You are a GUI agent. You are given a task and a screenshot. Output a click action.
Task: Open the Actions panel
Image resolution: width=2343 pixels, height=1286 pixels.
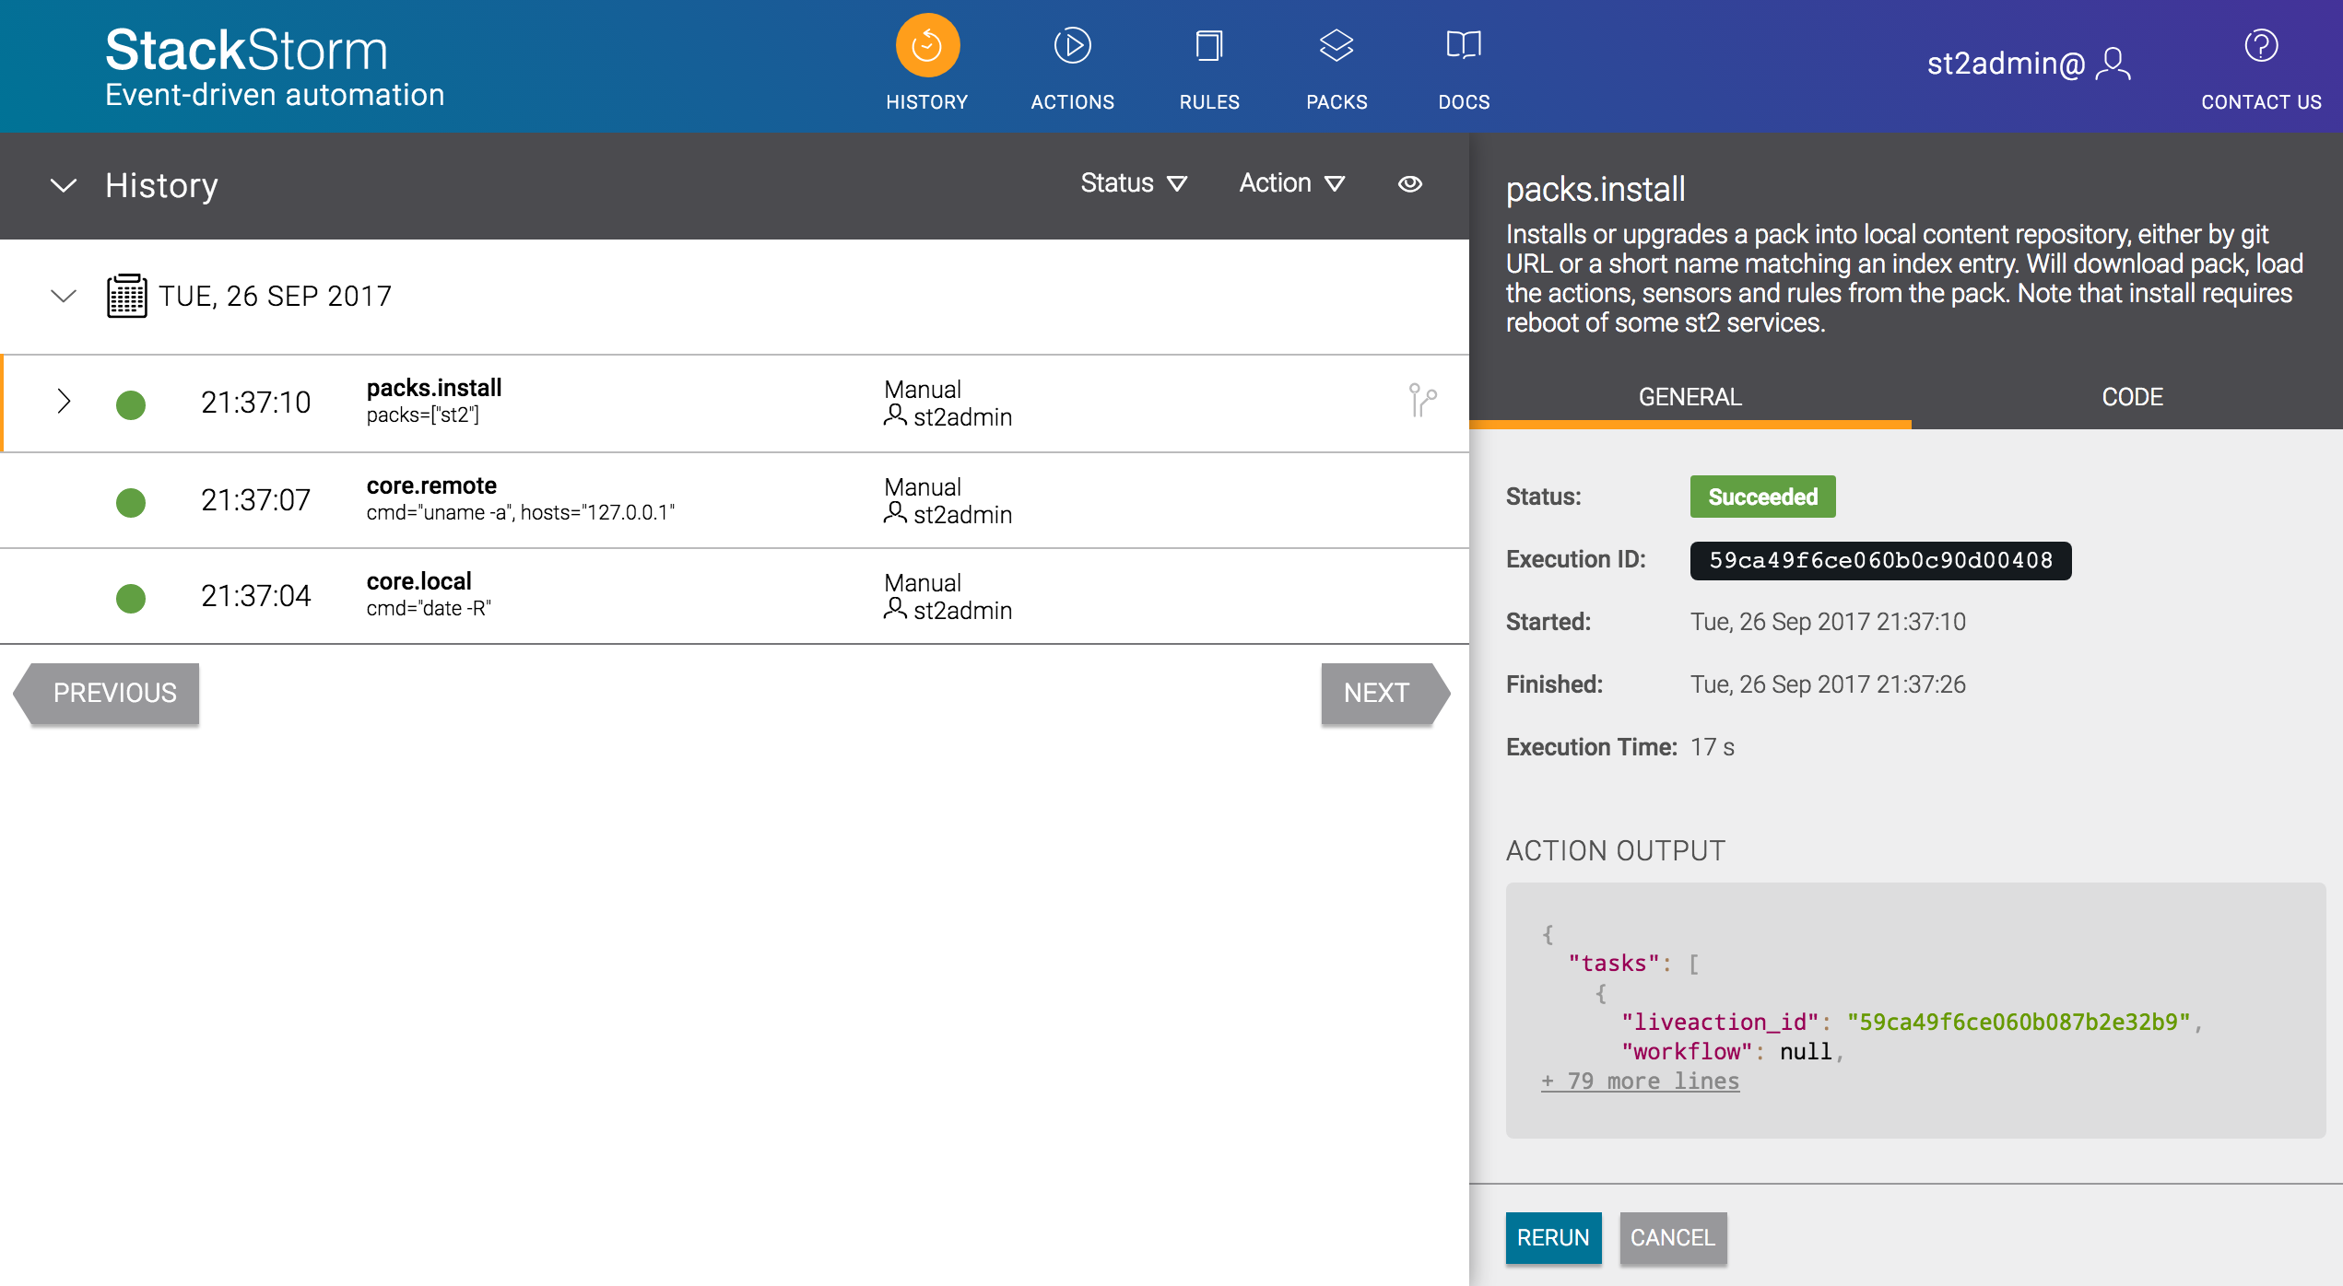[x=1071, y=64]
